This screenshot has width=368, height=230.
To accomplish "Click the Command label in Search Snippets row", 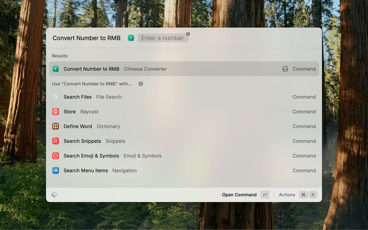I will (304, 141).
